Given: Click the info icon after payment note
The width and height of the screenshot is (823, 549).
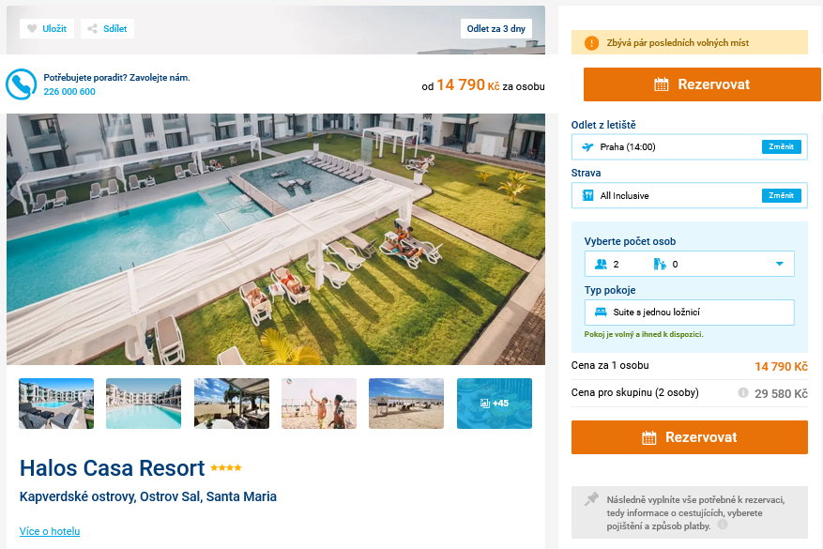Looking at the screenshot, I should point(723,525).
